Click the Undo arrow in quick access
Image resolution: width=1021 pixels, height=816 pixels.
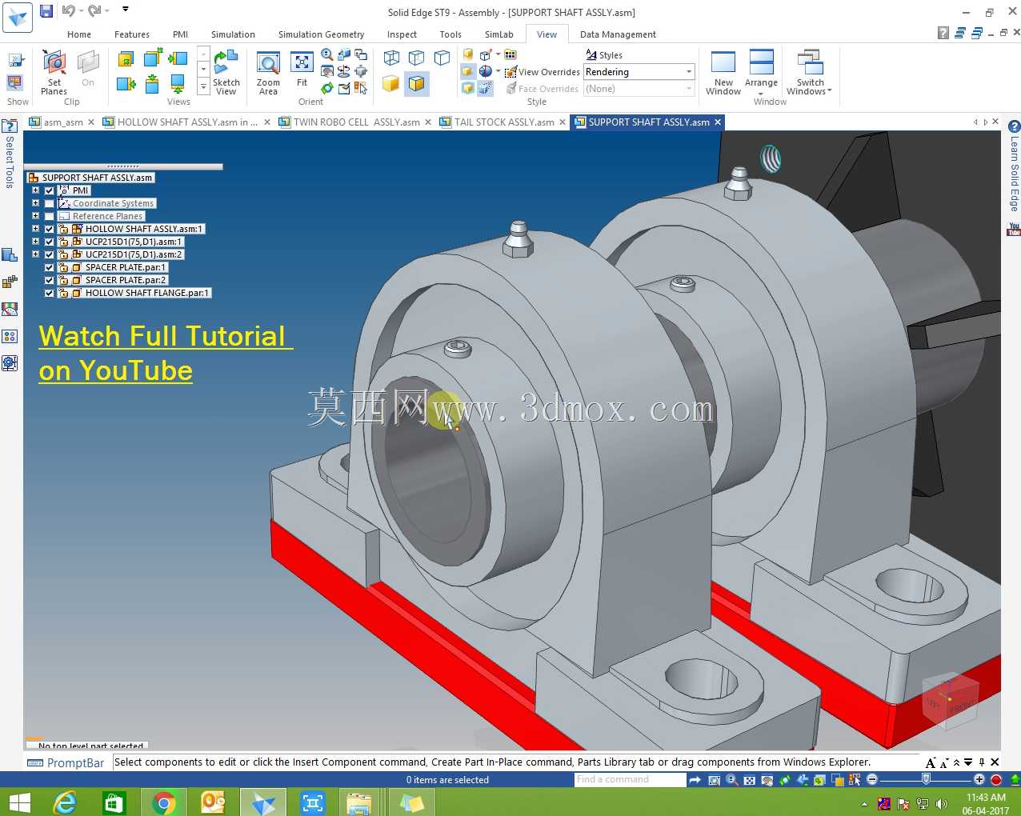pos(69,10)
